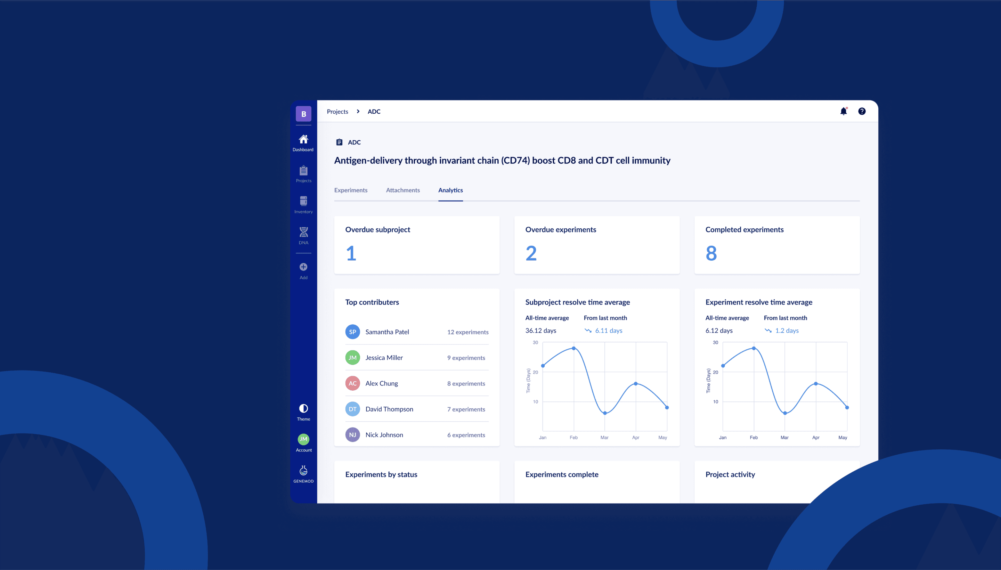The width and height of the screenshot is (1001, 570).
Task: Click Nick Johnson's NJ avatar
Action: pos(352,434)
